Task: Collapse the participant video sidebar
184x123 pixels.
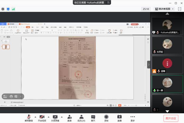Action: (x=149, y=64)
